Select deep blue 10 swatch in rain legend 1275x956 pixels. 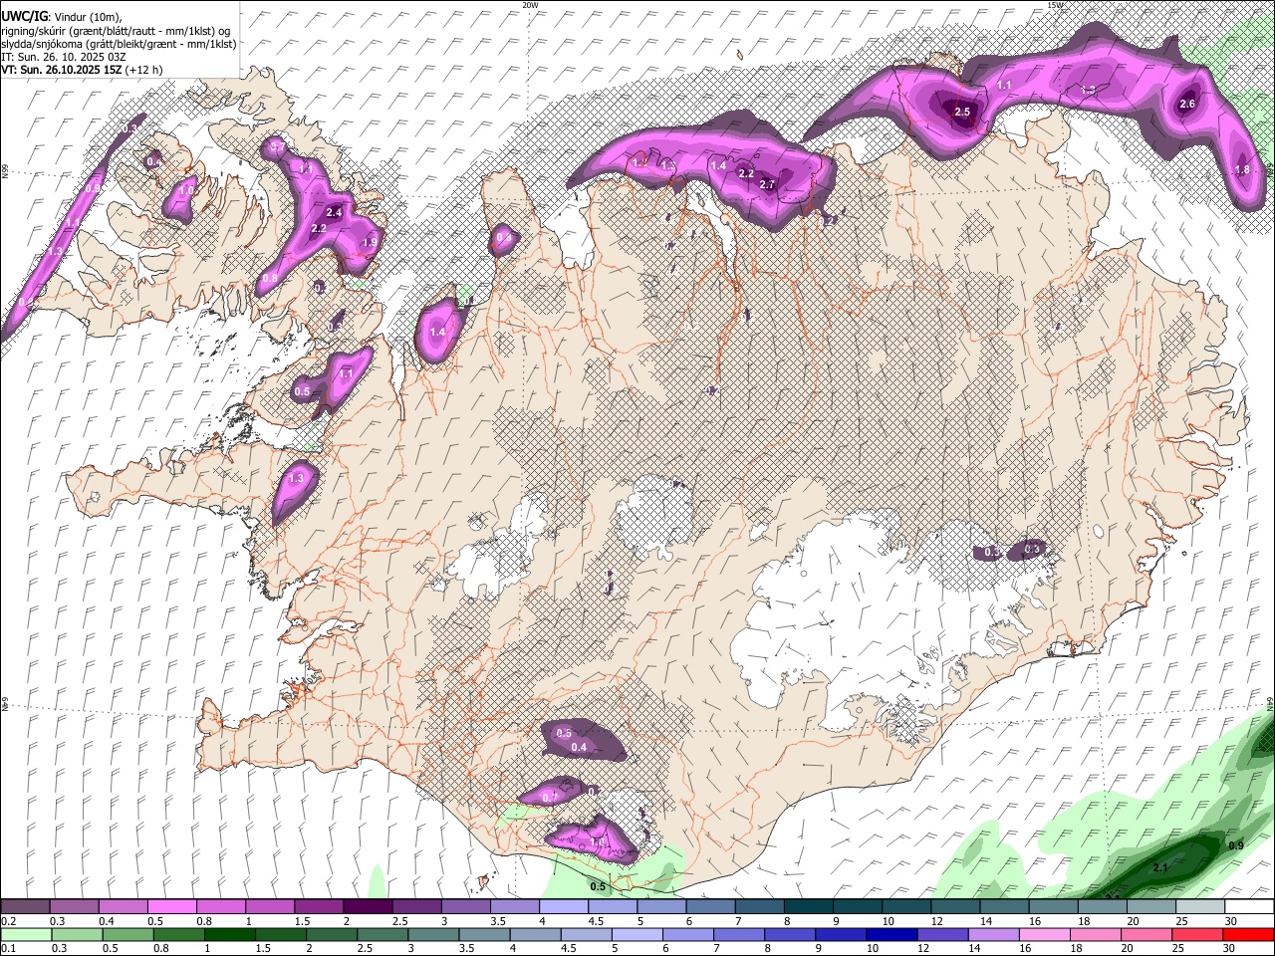point(891,934)
